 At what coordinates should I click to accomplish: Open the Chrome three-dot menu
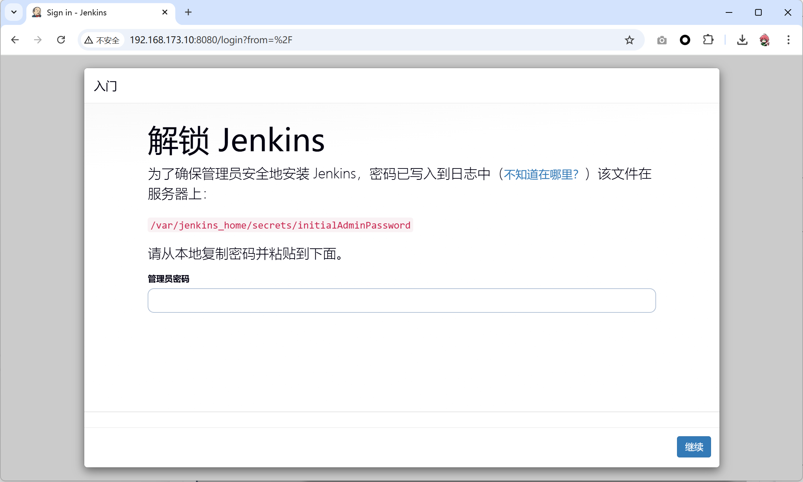788,40
